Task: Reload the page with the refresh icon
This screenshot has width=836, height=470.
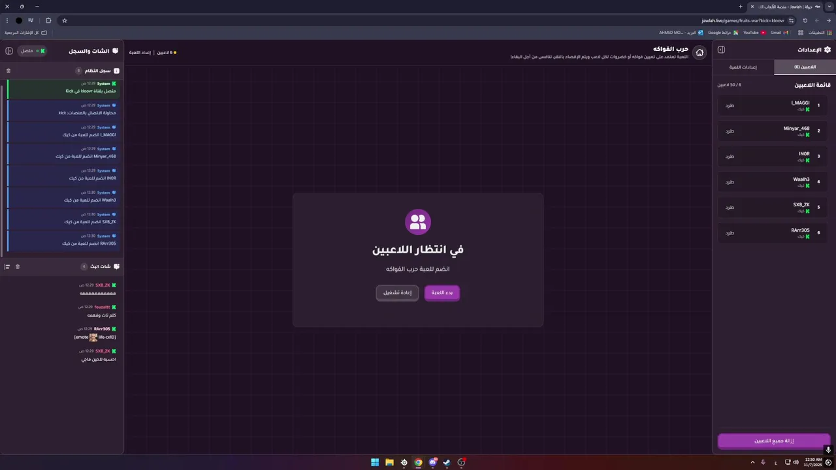Action: point(805,20)
